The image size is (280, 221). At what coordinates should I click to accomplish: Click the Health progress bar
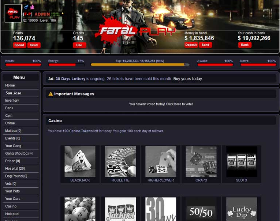pyautogui.click(x=23, y=65)
